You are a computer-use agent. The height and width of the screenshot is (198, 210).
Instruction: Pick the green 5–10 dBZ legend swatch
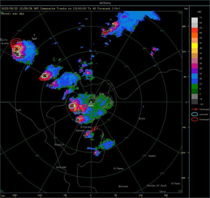pos(195,86)
